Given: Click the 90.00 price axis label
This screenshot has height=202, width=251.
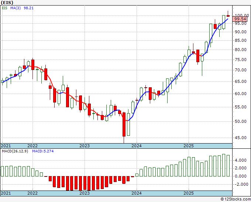Looking at the screenshot, I should tap(241, 32).
